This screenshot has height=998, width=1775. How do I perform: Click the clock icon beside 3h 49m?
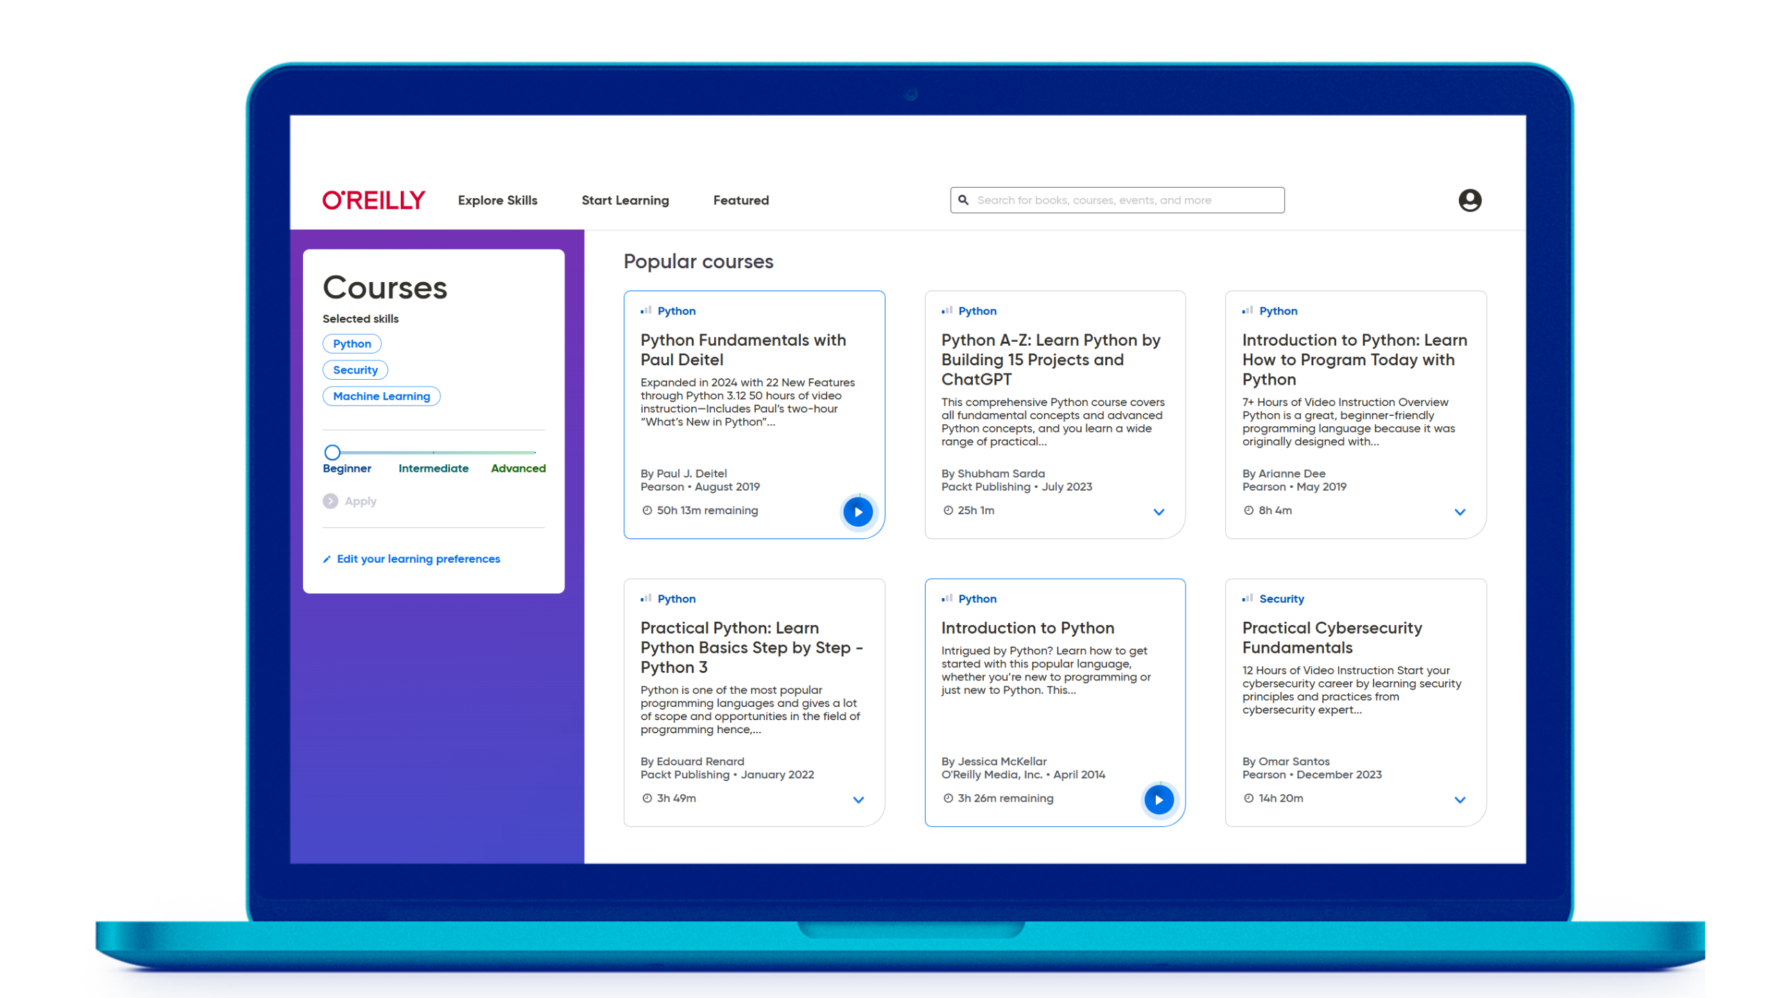(647, 798)
